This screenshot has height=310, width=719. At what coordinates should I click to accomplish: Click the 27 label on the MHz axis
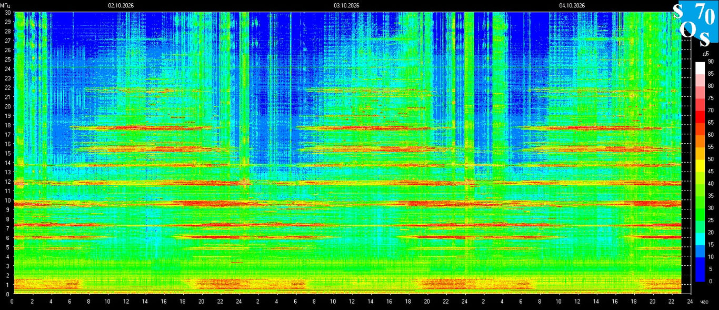click(x=7, y=41)
